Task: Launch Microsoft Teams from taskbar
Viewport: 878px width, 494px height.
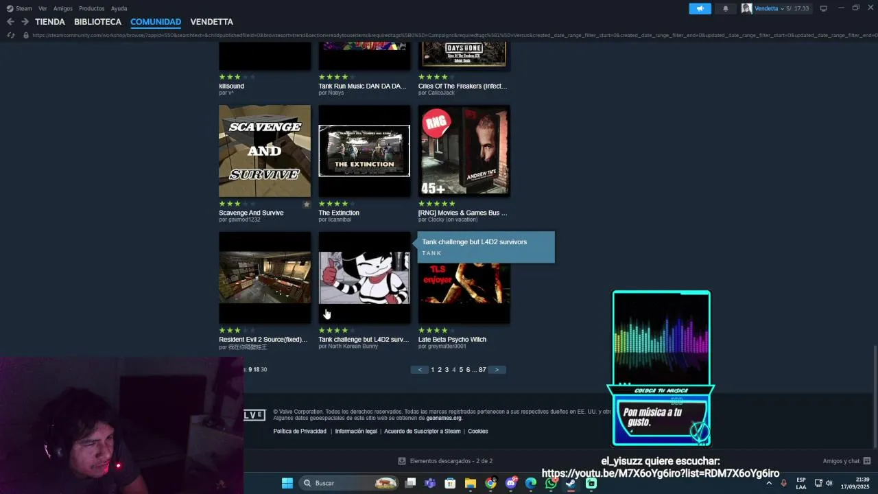Action: pyautogui.click(x=430, y=483)
